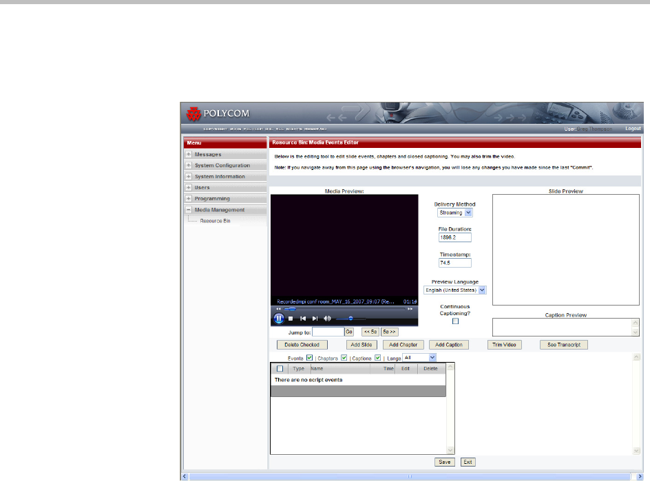
Task: Click the Type column header
Action: (298, 368)
